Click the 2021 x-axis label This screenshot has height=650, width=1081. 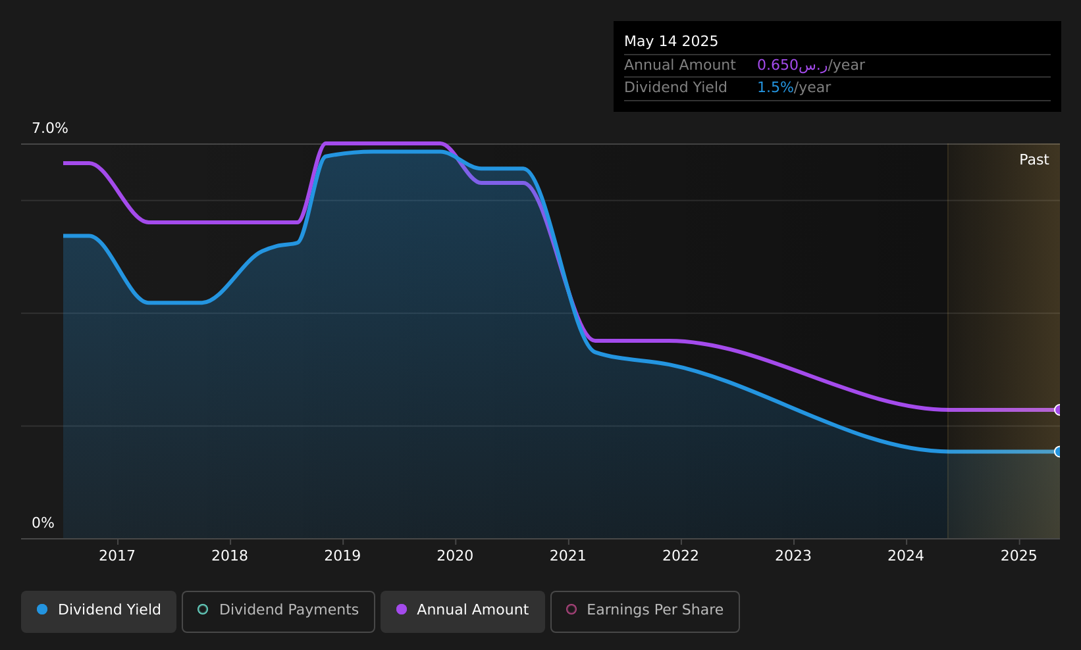tap(568, 556)
